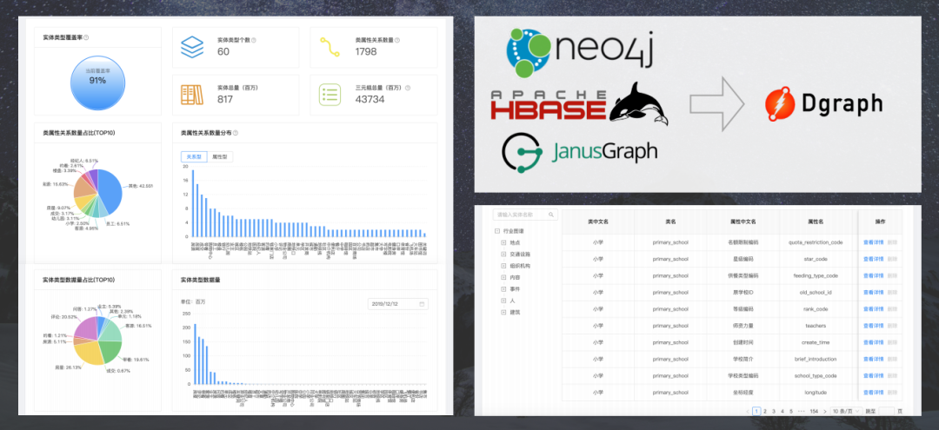Click the yellow relation curve icon beside 类属性关系数量
This screenshot has width=939, height=430.
(330, 47)
